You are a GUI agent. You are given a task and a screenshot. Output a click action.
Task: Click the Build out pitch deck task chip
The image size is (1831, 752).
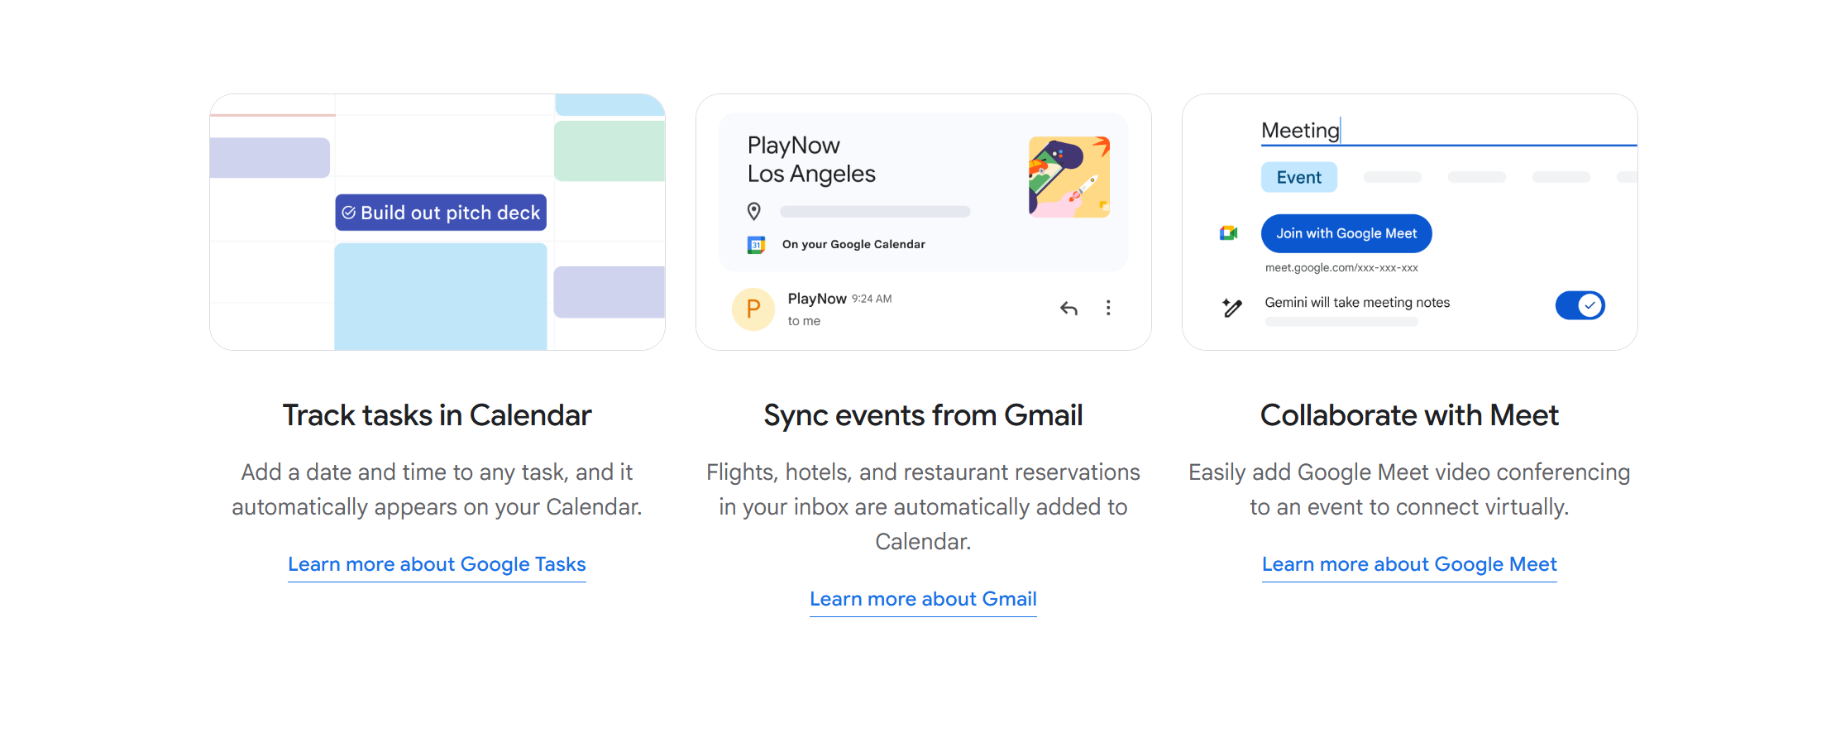pos(441,213)
